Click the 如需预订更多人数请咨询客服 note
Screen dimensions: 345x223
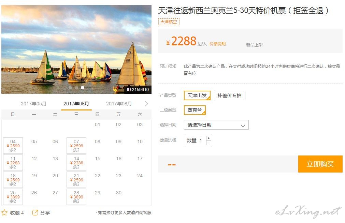pyautogui.click(x=124, y=213)
